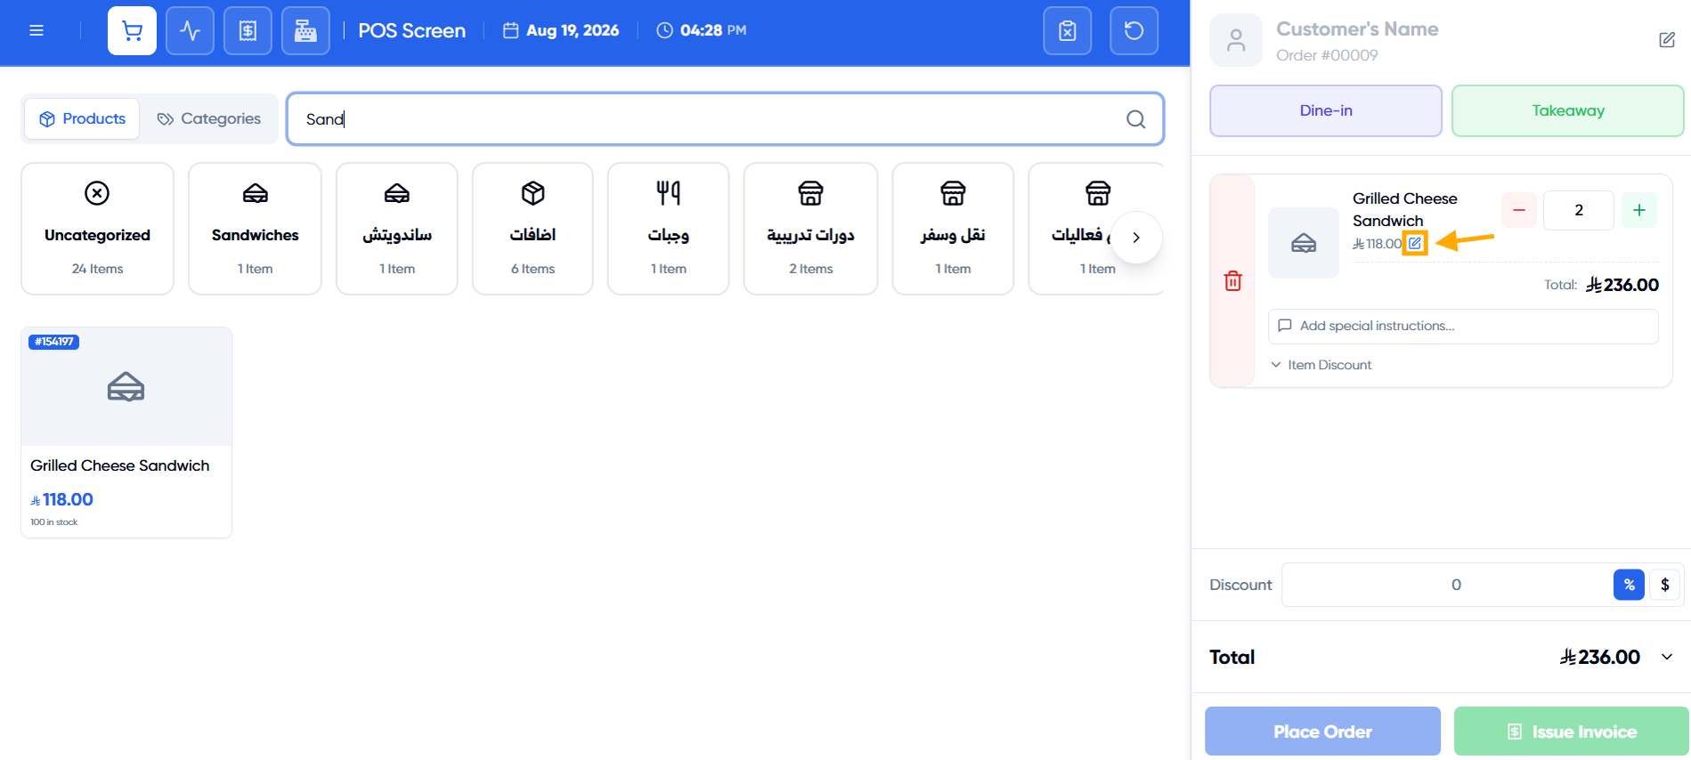
Task: Show more categories with right arrow
Action: coord(1136,237)
